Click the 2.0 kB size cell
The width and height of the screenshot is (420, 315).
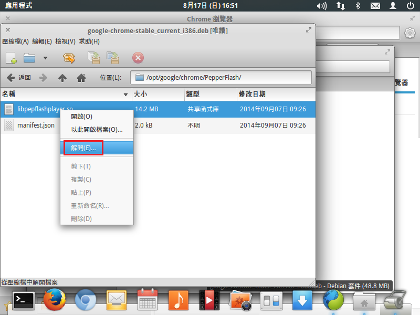pos(143,125)
